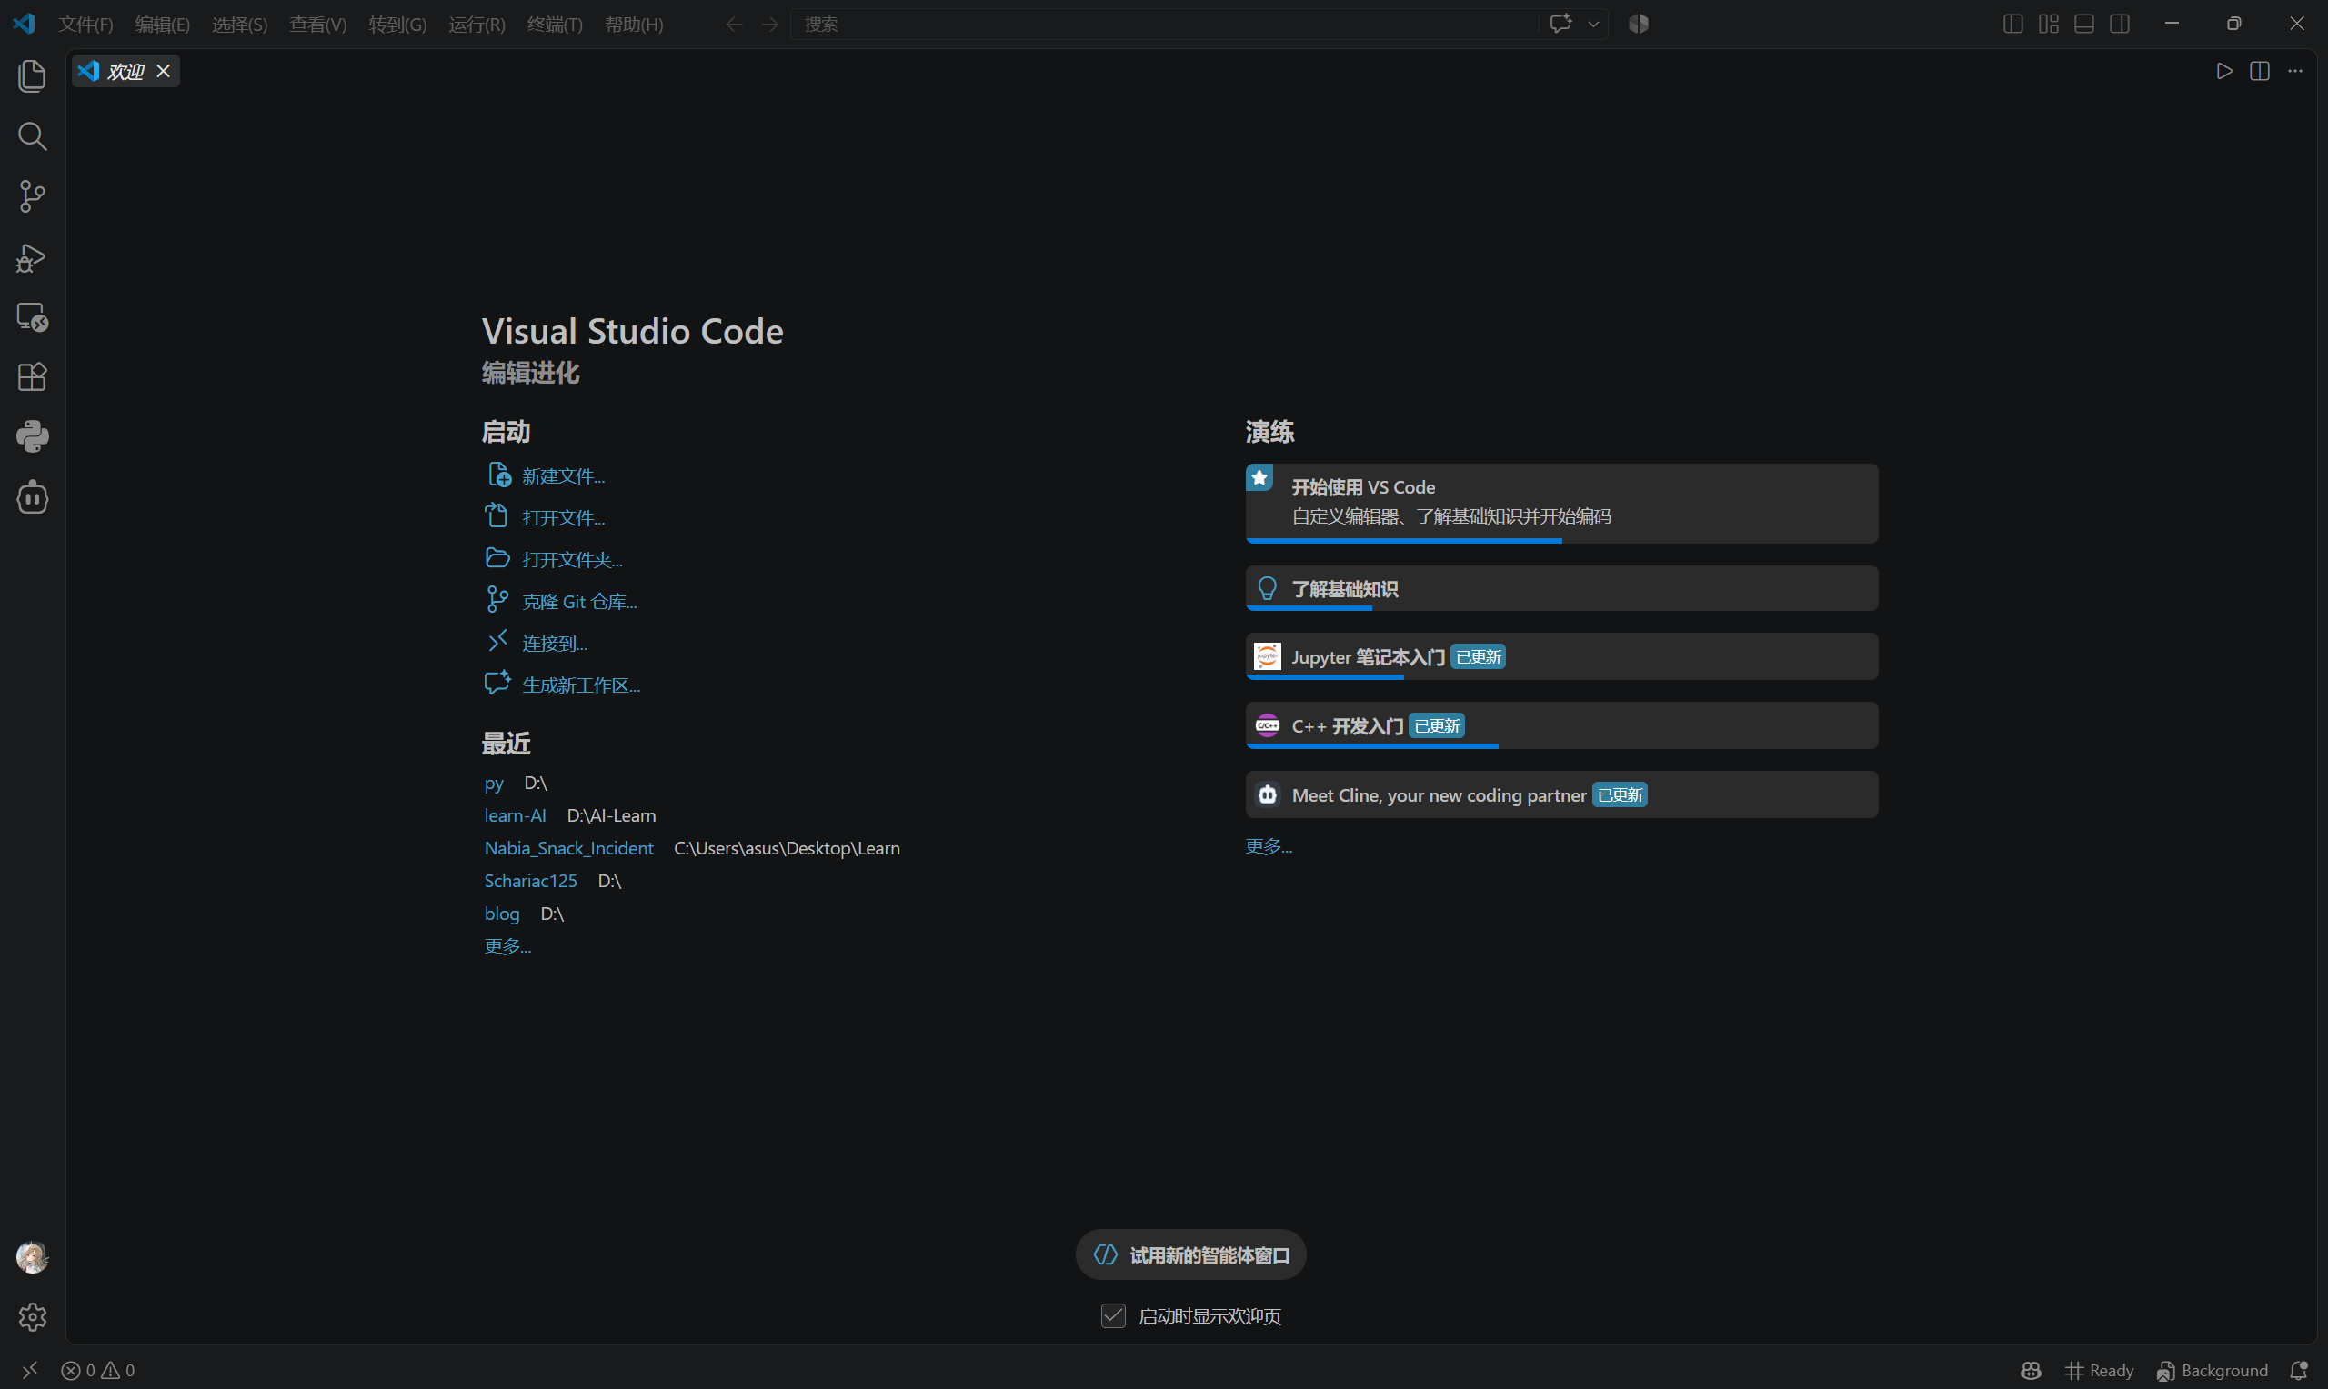The height and width of the screenshot is (1389, 2328).
Task: Open recent folder py
Action: [x=493, y=784]
